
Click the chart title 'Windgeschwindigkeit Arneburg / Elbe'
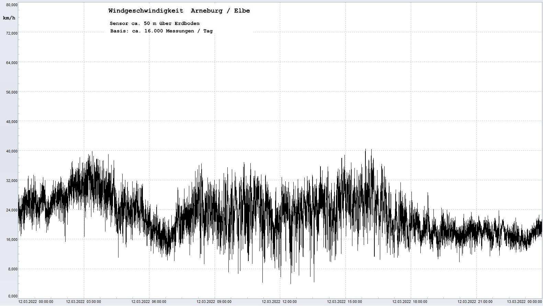[x=179, y=11]
